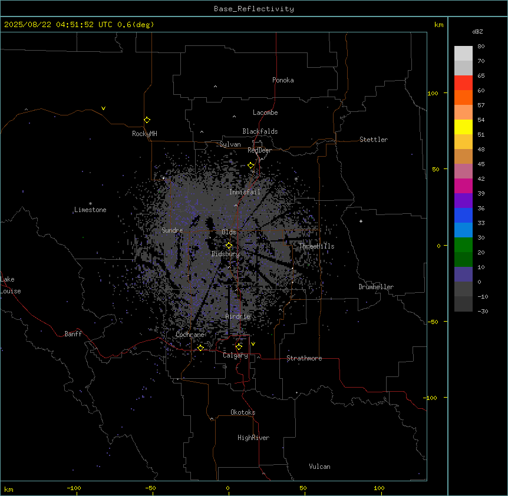Click the asterisk marker above Limestone label
The width and height of the screenshot is (508, 496).
coord(90,204)
